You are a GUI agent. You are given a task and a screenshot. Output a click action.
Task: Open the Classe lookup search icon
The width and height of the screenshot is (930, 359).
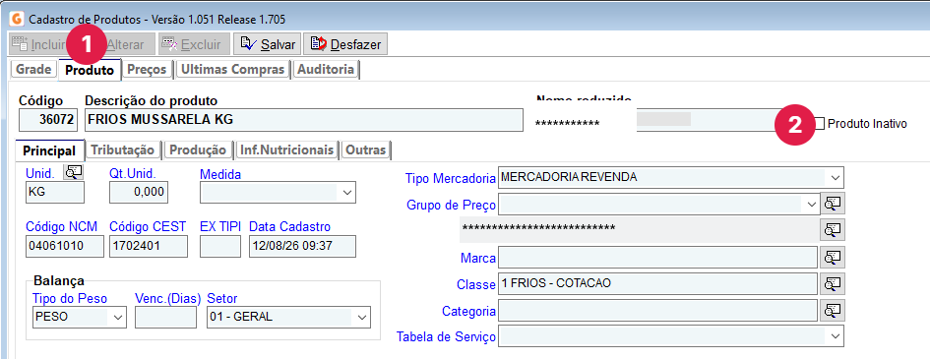pyautogui.click(x=833, y=284)
